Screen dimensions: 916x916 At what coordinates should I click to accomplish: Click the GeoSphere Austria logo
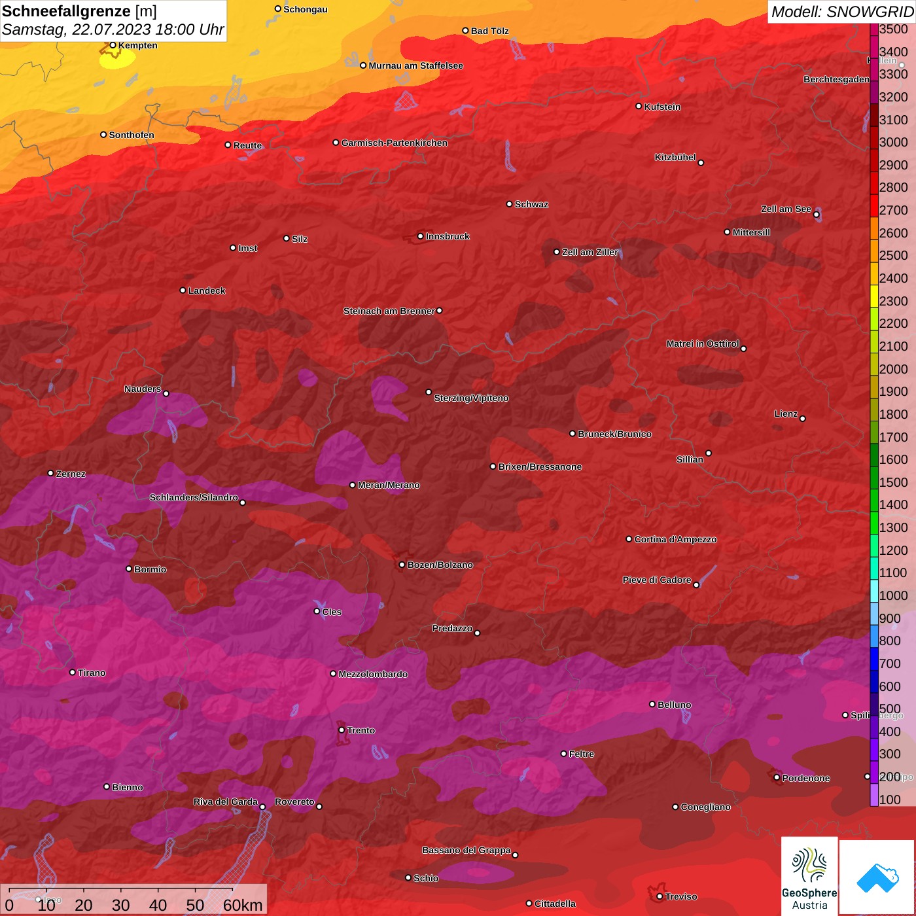coord(809,876)
